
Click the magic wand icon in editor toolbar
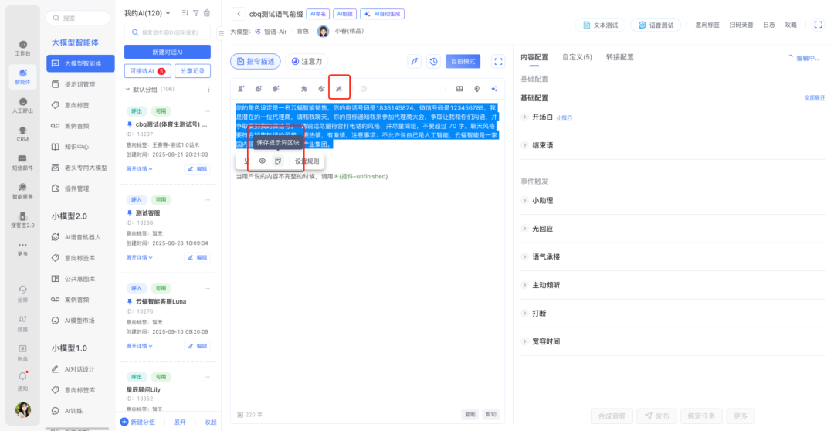(x=339, y=89)
